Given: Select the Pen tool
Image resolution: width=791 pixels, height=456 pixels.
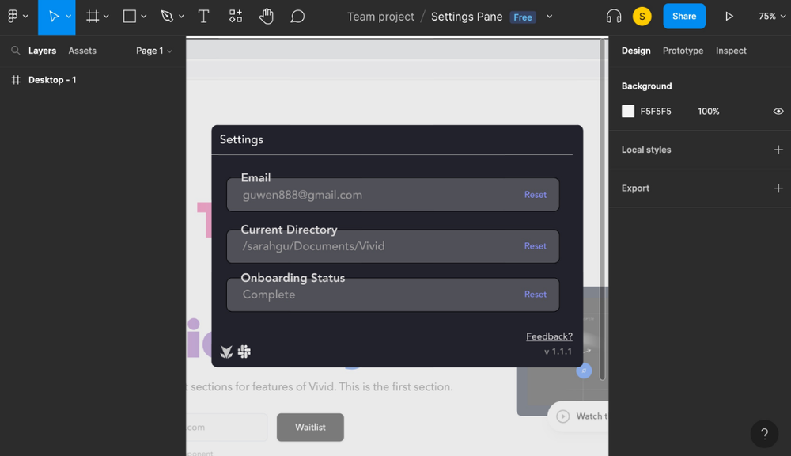Looking at the screenshot, I should pyautogui.click(x=167, y=17).
